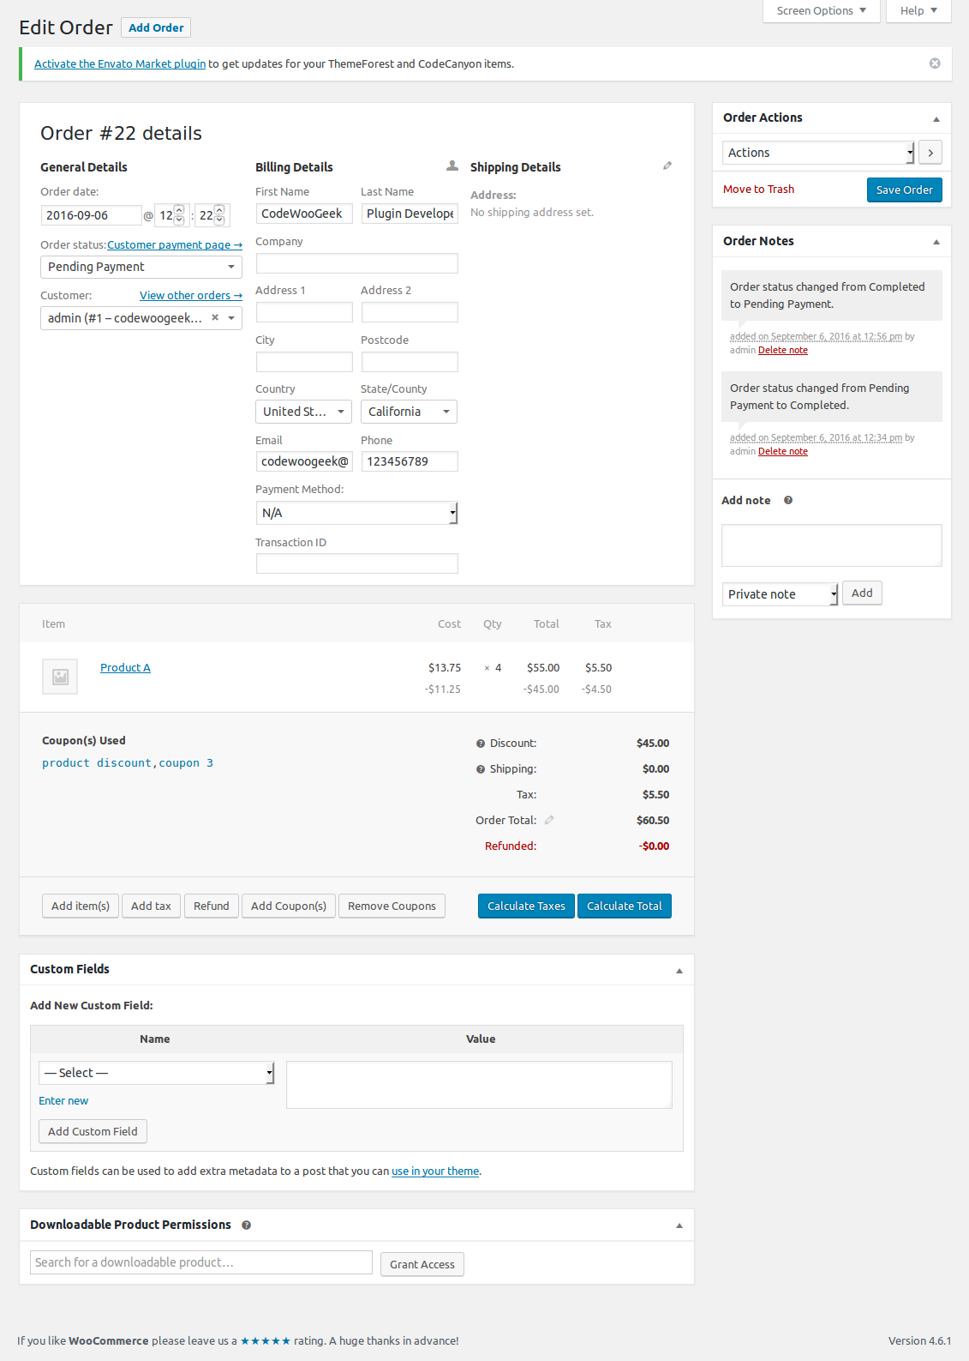Collapse the Custom Fields panel
Image resolution: width=969 pixels, height=1361 pixels.
[679, 970]
